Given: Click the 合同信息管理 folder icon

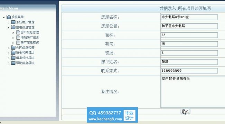Looking at the screenshot, I should click(x=13, y=48).
